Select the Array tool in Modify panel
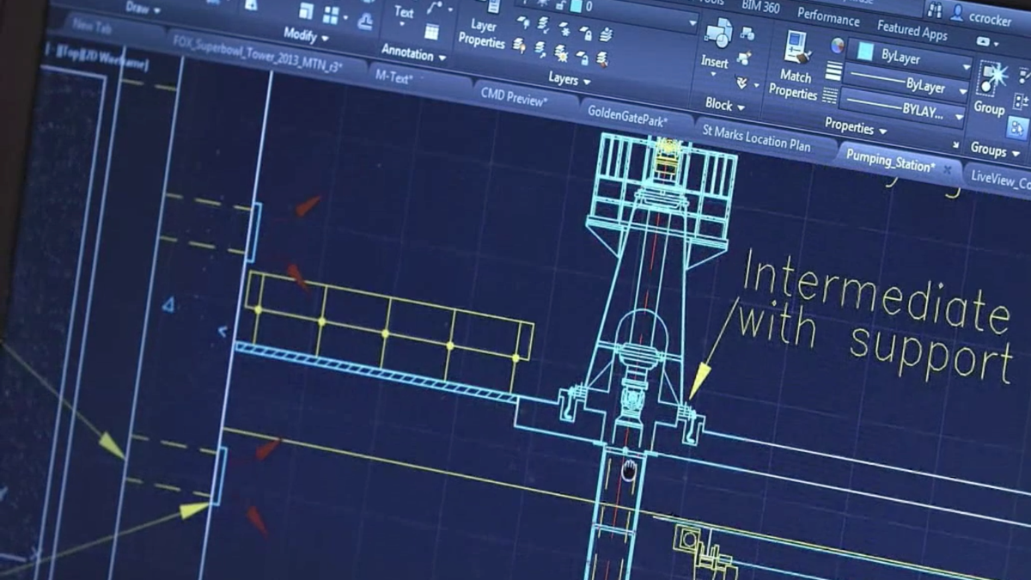Viewport: 1031px width, 580px height. click(x=331, y=15)
